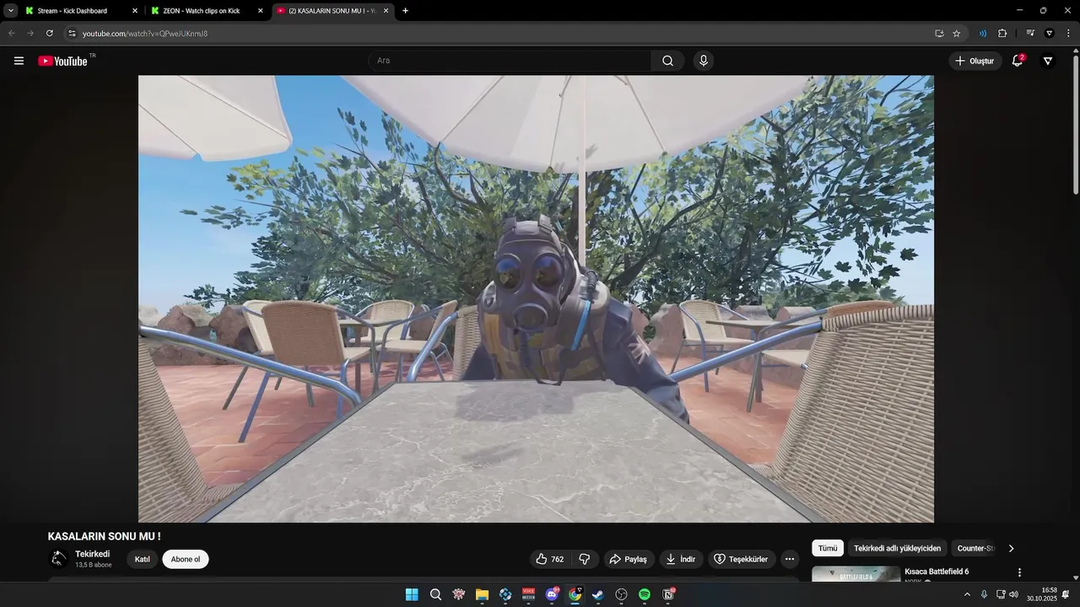The width and height of the screenshot is (1080, 607).
Task: Open the tab search dropdown arrow
Action: tap(11, 11)
